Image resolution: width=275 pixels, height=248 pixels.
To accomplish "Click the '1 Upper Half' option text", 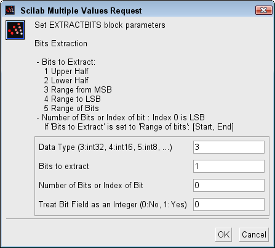I will coord(66,71).
